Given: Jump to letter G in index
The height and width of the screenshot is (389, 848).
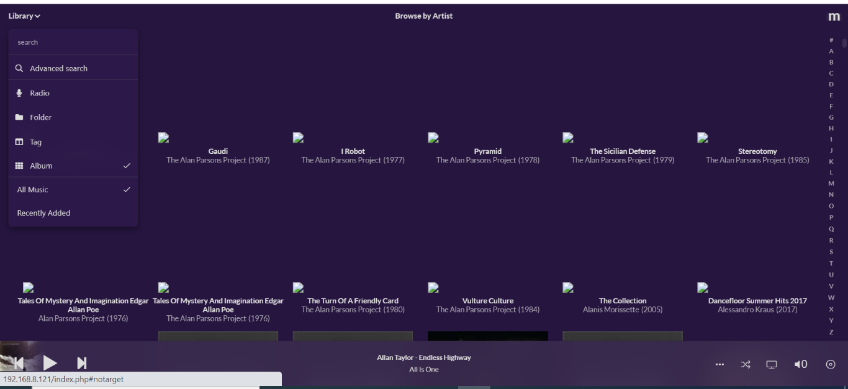Looking at the screenshot, I should pos(831,117).
